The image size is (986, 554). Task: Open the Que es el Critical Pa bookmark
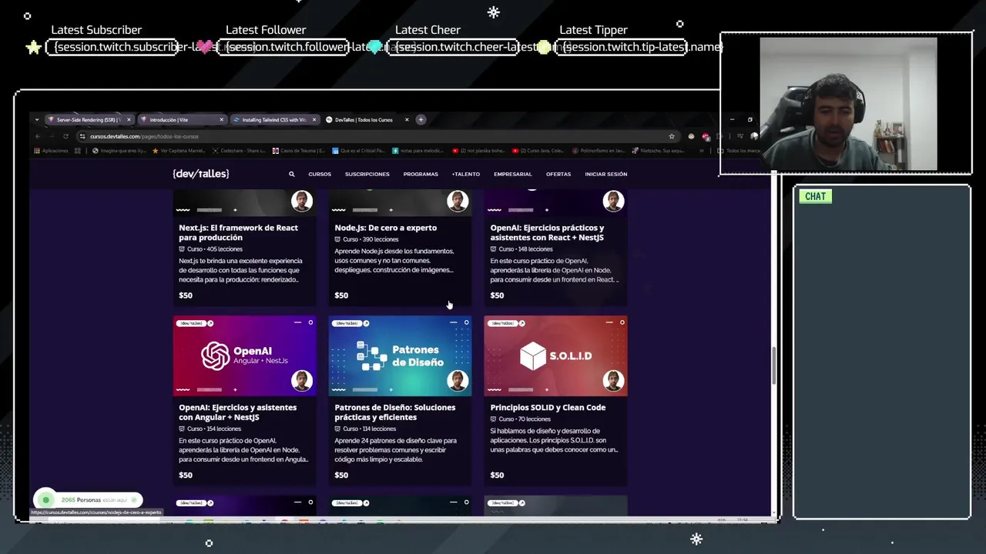tap(359, 151)
